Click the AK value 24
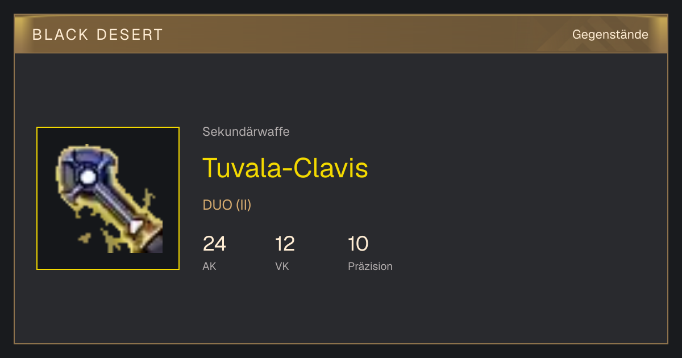This screenshot has width=682, height=358. (x=214, y=244)
